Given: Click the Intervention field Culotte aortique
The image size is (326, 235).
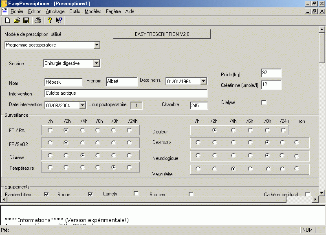Looking at the screenshot, I should 126,93.
